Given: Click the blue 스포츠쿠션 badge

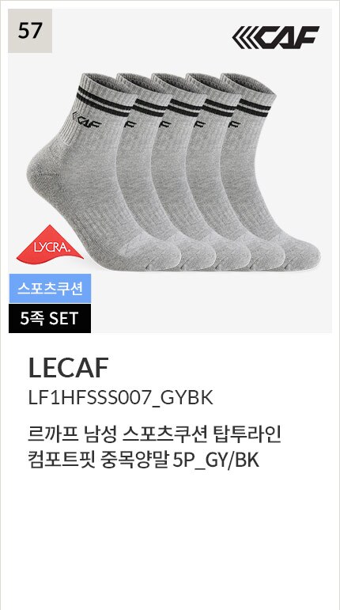Looking at the screenshot, I should point(50,288).
